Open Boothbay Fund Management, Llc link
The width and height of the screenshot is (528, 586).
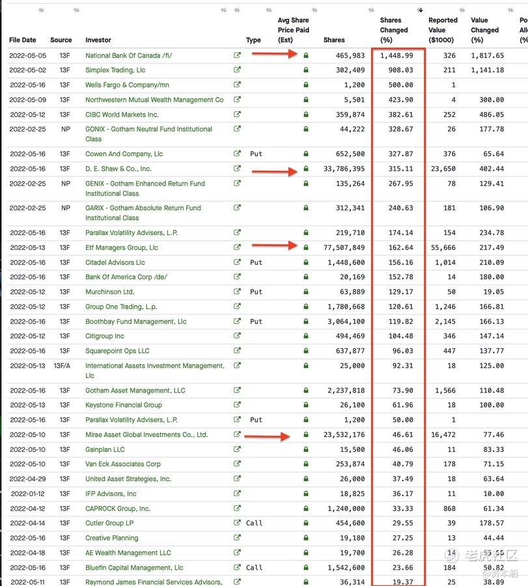135,322
